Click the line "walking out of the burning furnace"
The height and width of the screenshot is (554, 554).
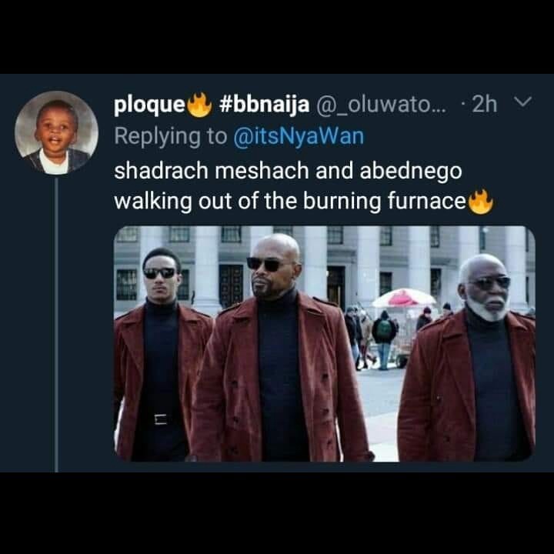pos(290,202)
